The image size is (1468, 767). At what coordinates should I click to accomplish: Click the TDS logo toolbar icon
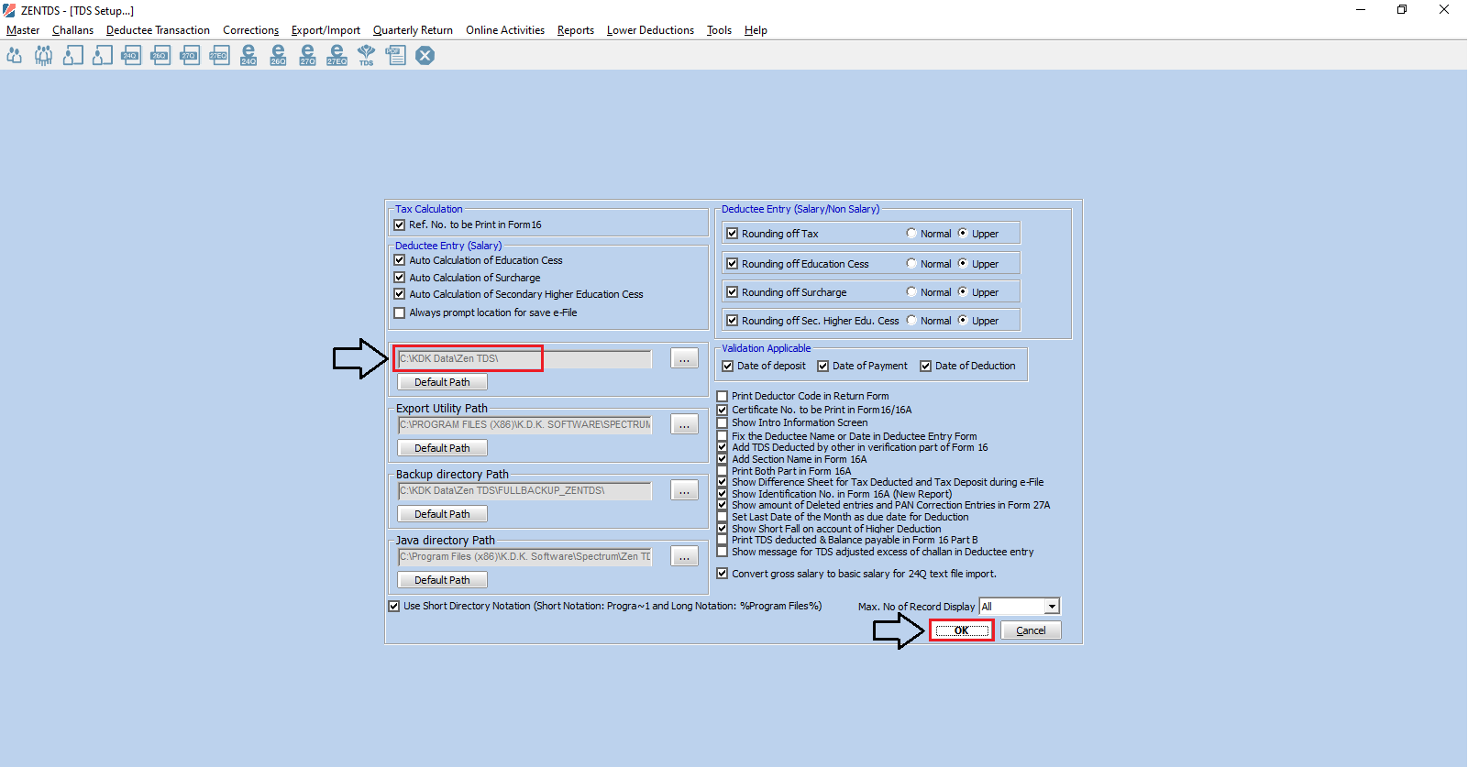point(366,55)
